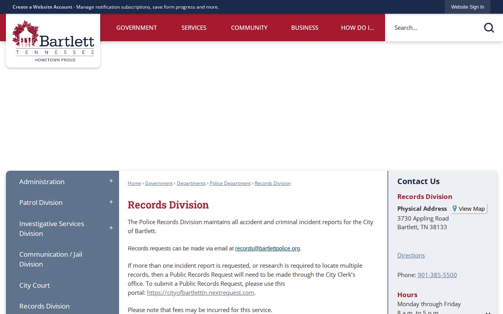
Task: Open Records Division sidebar link
Action: [44, 306]
